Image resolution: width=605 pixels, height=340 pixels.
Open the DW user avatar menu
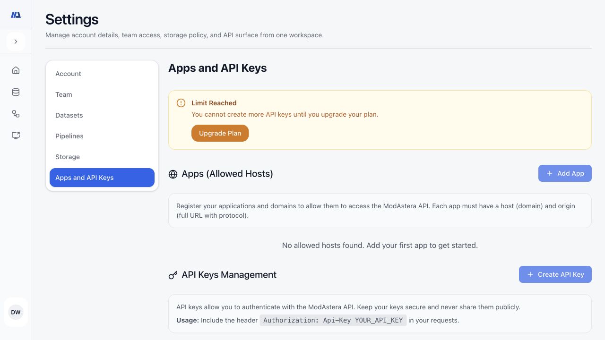pyautogui.click(x=16, y=312)
